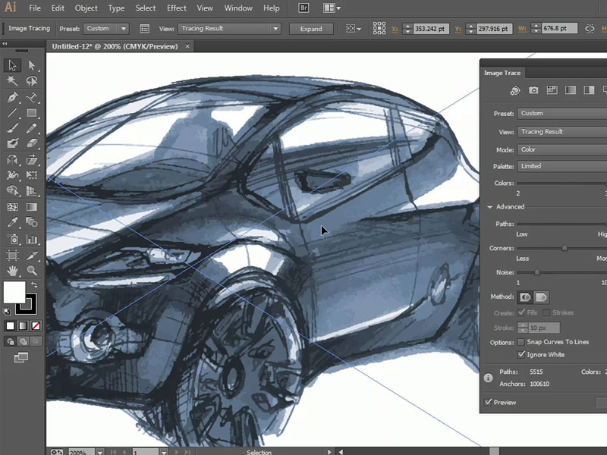Open the View dropdown in the control bar
607x455 pixels.
tap(229, 29)
